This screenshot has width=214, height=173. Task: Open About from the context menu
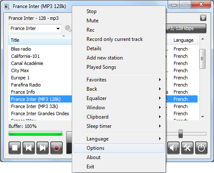pos(119,157)
